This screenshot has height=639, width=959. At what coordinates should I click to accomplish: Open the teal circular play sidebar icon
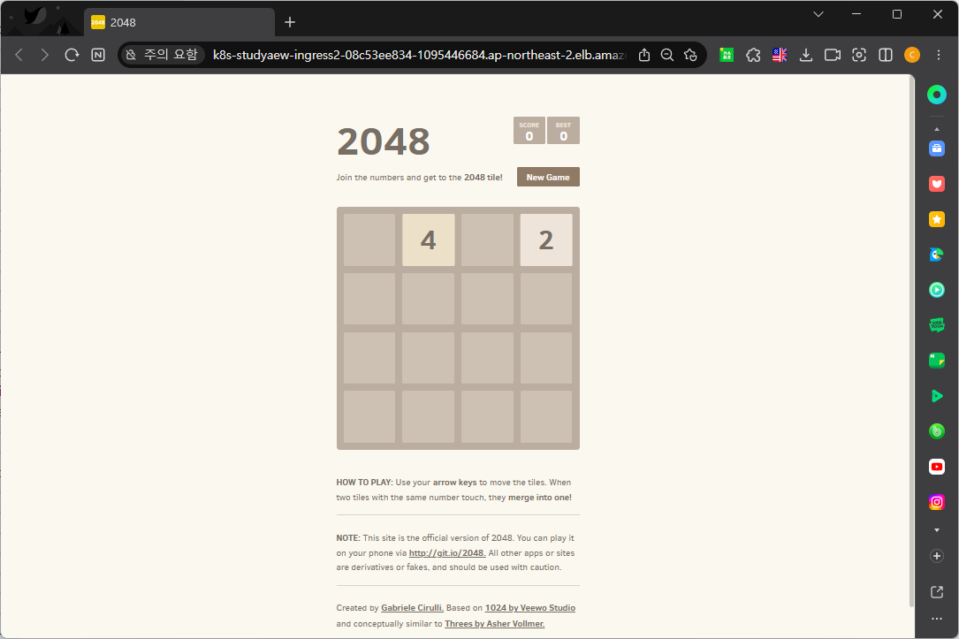point(936,290)
